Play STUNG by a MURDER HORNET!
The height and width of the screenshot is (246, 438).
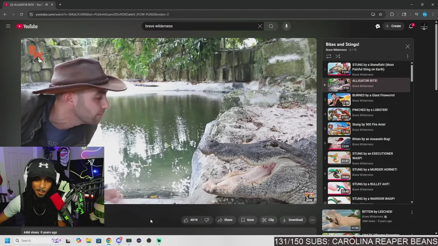[366, 173]
